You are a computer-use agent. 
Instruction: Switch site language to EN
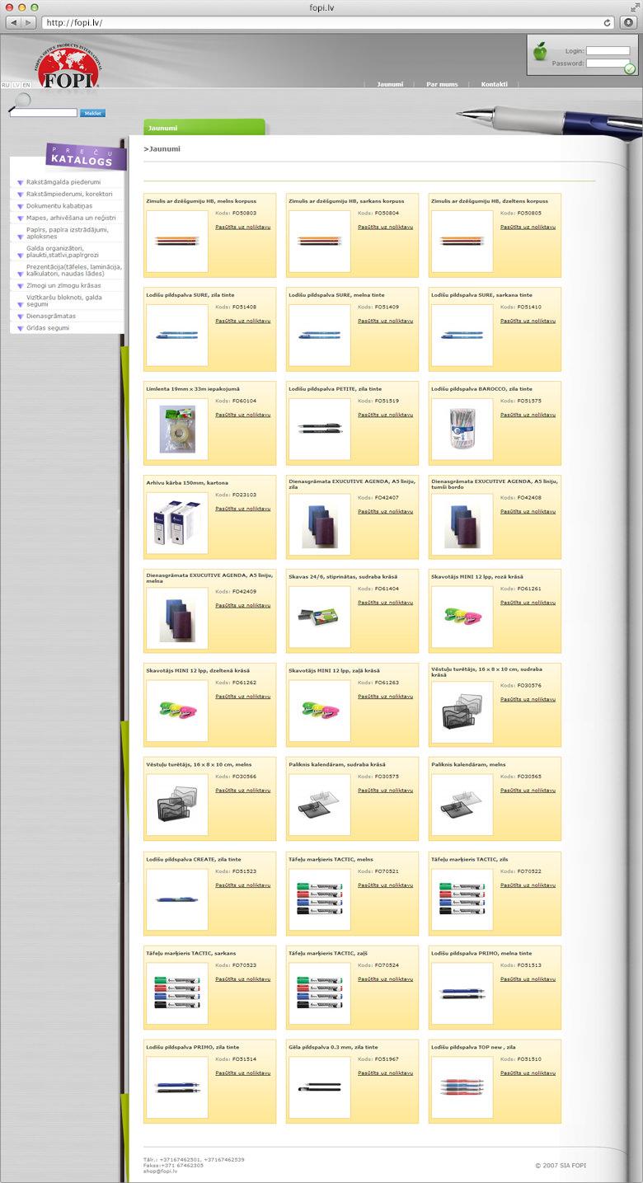(26, 85)
